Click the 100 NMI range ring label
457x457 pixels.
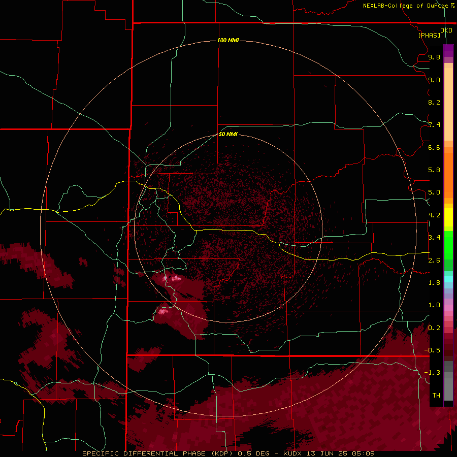[x=228, y=40]
